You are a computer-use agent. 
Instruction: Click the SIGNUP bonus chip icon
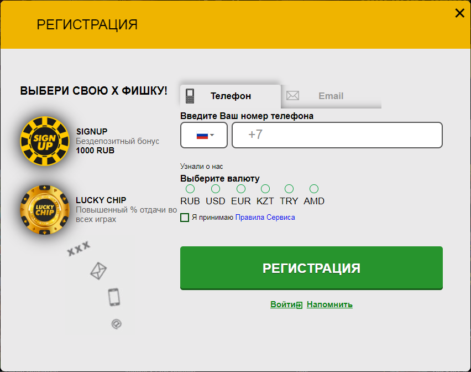tap(44, 141)
